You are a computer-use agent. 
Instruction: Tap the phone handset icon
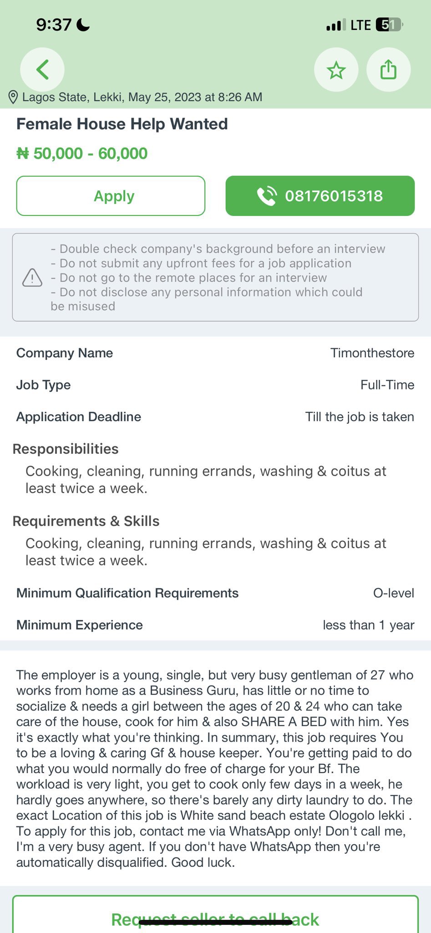(267, 196)
